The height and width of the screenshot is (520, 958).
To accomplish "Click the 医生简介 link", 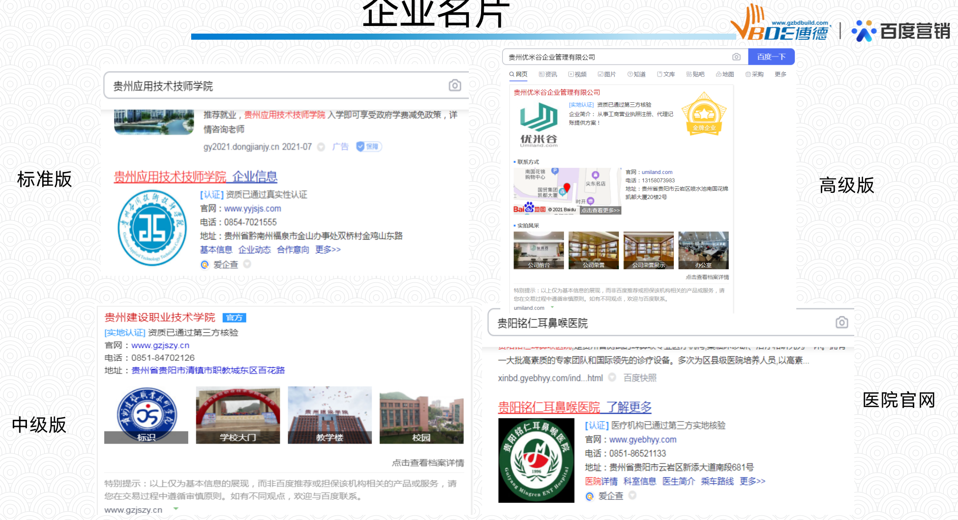I will pos(678,481).
